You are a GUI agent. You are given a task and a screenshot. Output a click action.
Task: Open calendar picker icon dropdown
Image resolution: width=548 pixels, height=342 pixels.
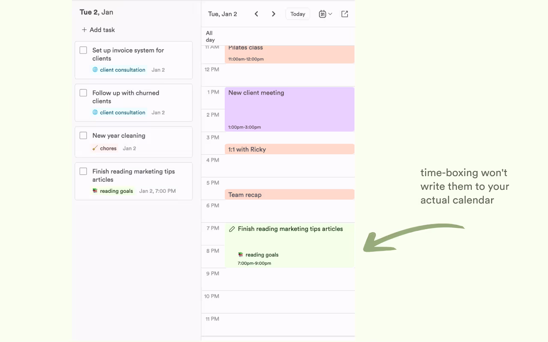click(x=325, y=14)
